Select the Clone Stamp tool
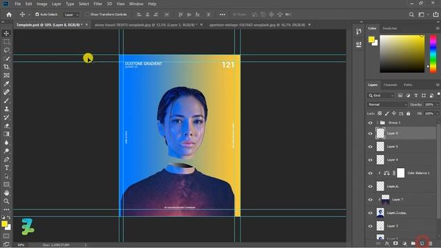Screen dimensions: 441x248 point(6,109)
